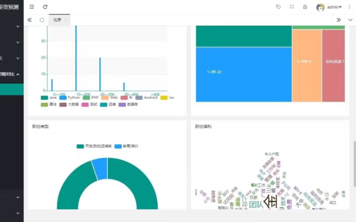This screenshot has width=356, height=222.
Task: Click the highlighted active sidebar menu item
Action: (x=11, y=89)
